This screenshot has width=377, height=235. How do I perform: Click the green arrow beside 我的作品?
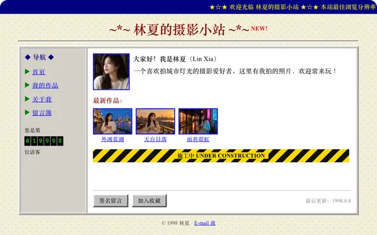tap(27, 85)
